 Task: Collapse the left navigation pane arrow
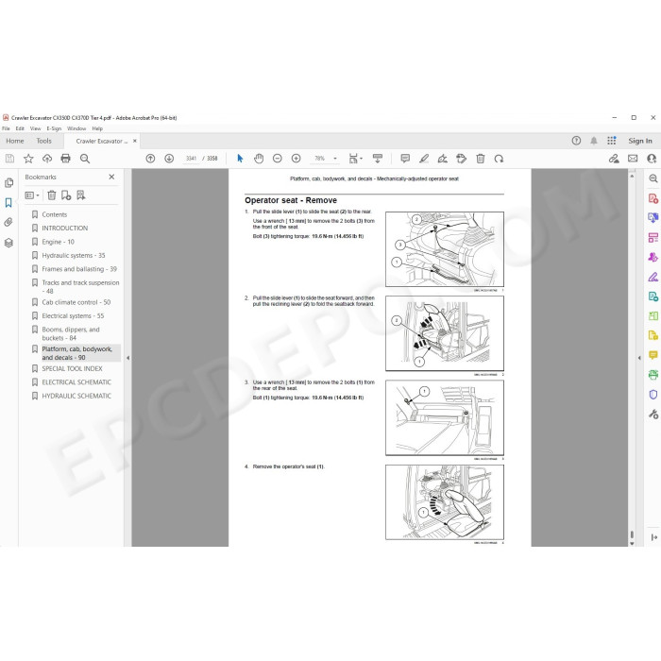coord(127,358)
